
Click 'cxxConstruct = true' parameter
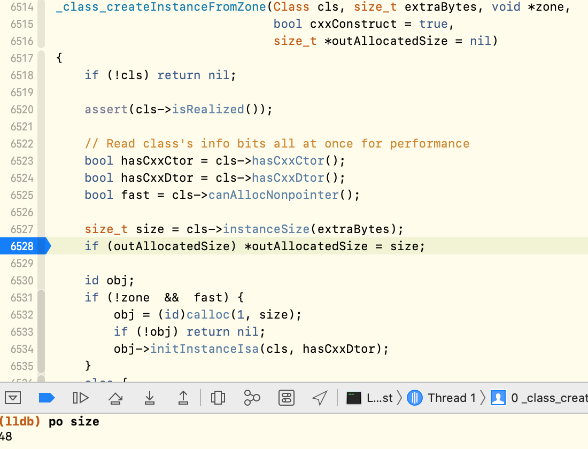click(x=379, y=24)
